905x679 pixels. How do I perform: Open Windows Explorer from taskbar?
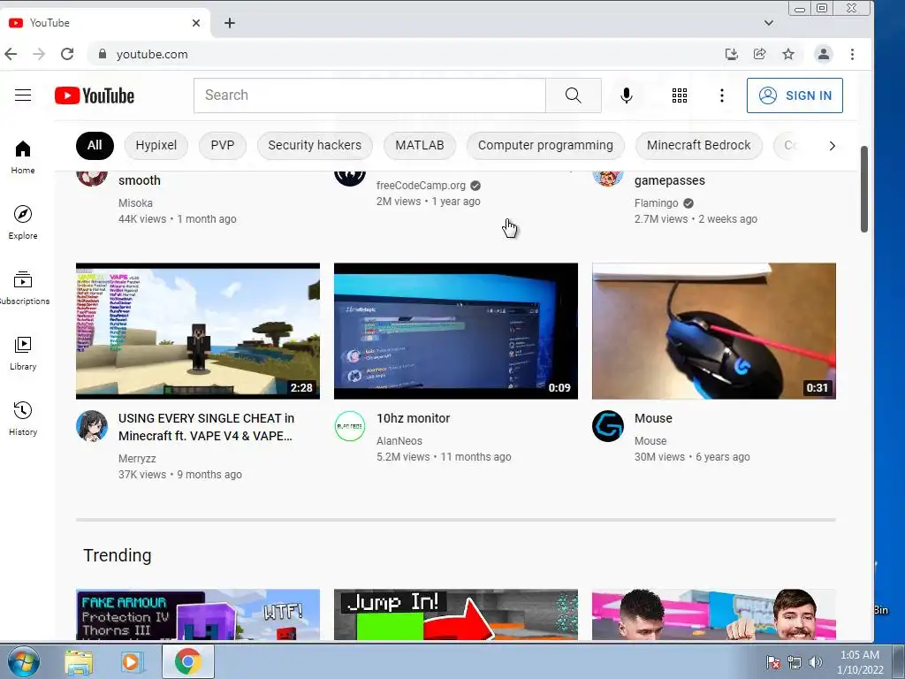[79, 661]
